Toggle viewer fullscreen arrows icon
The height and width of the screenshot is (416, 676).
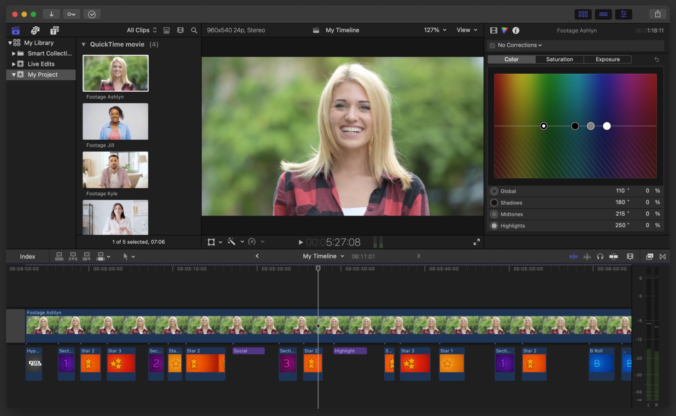pyautogui.click(x=476, y=242)
